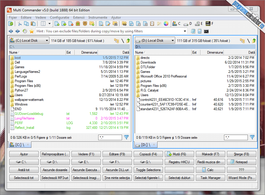Open the command prompt icon

[206, 31]
